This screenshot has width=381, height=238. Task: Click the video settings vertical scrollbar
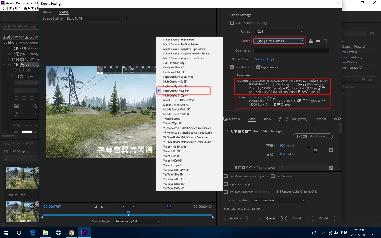[x=340, y=128]
